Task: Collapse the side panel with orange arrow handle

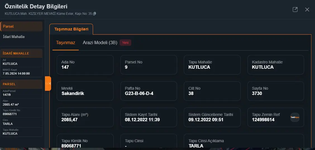Action: (48, 84)
